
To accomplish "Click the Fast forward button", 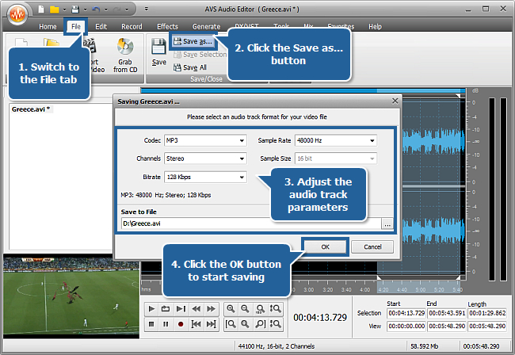I will tap(211, 309).
